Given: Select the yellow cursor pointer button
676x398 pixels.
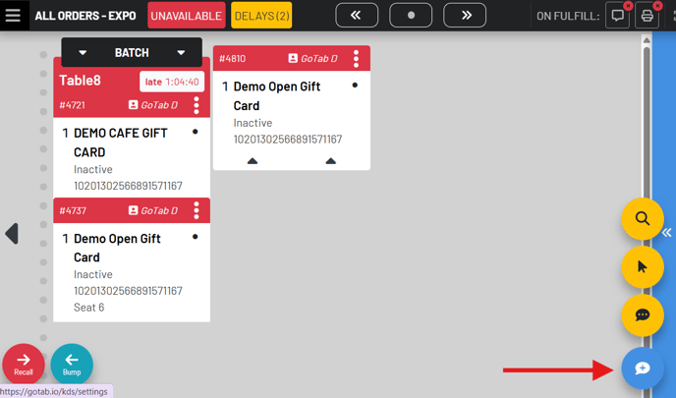Looking at the screenshot, I should pos(643,266).
